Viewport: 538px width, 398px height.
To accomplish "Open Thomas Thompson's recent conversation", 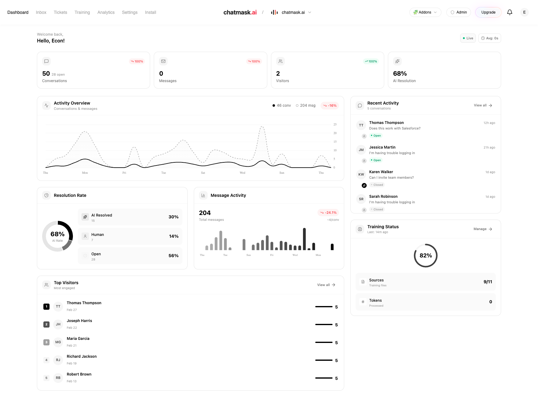I will pyautogui.click(x=425, y=129).
